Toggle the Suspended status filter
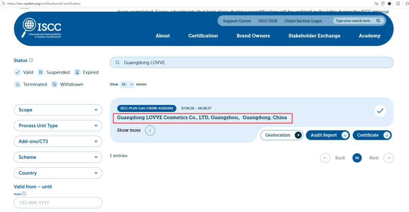The width and height of the screenshot is (409, 212). (53, 72)
